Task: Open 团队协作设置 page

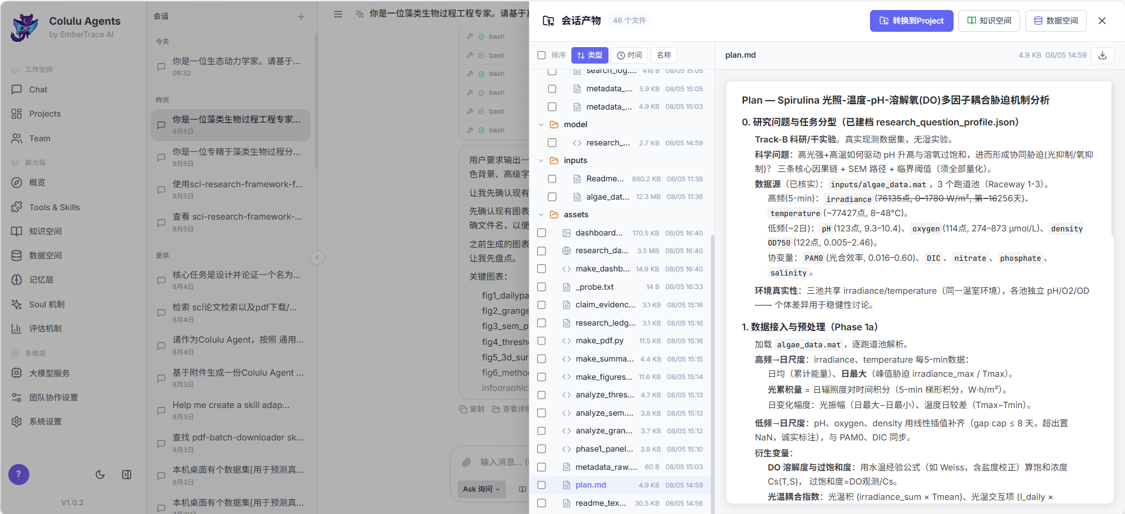Action: (54, 397)
